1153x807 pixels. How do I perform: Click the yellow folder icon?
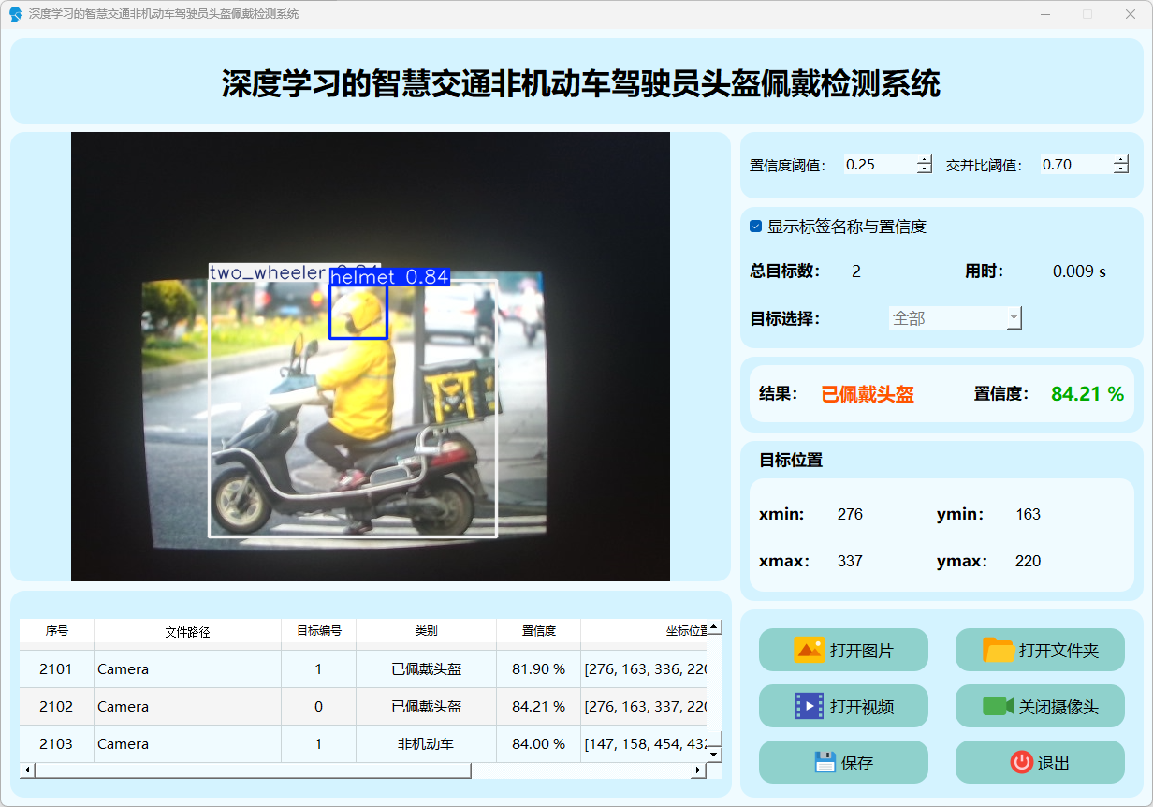[999, 650]
